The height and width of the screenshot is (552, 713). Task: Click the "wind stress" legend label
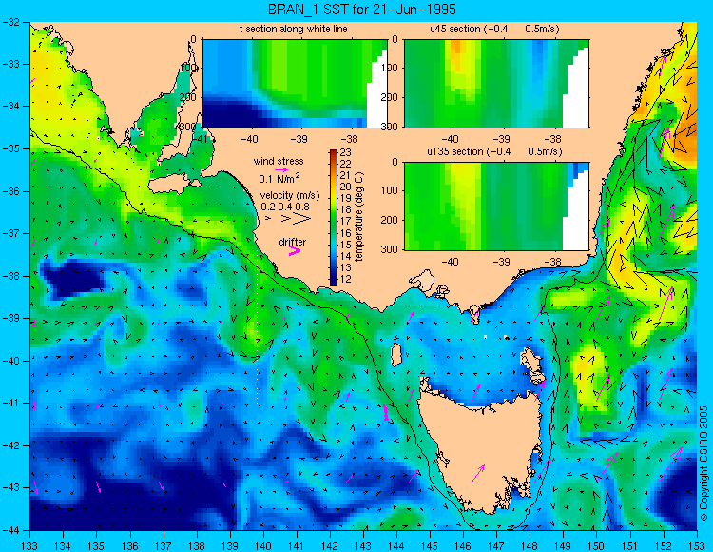tap(279, 161)
